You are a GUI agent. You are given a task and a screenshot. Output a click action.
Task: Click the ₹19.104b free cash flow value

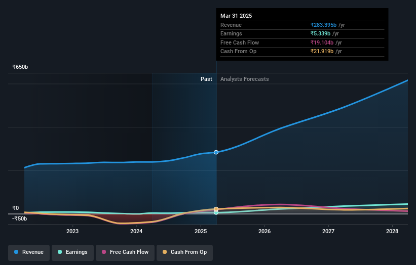322,42
